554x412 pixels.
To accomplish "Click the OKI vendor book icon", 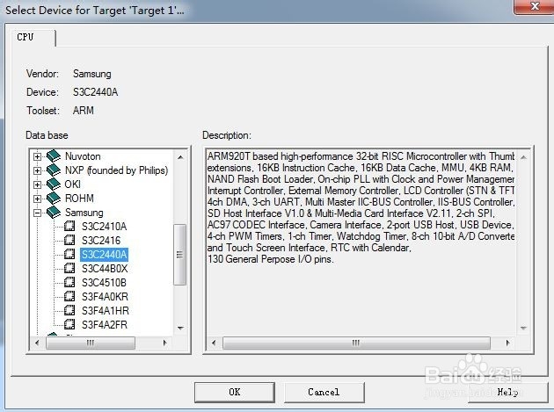I will (54, 184).
